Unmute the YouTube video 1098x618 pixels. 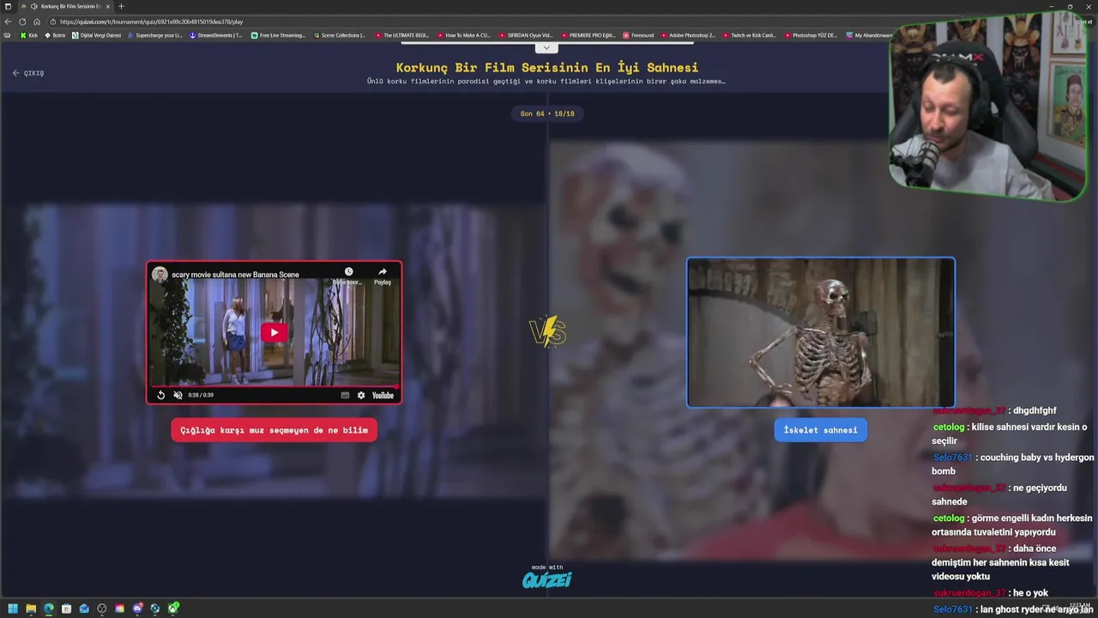tap(178, 395)
